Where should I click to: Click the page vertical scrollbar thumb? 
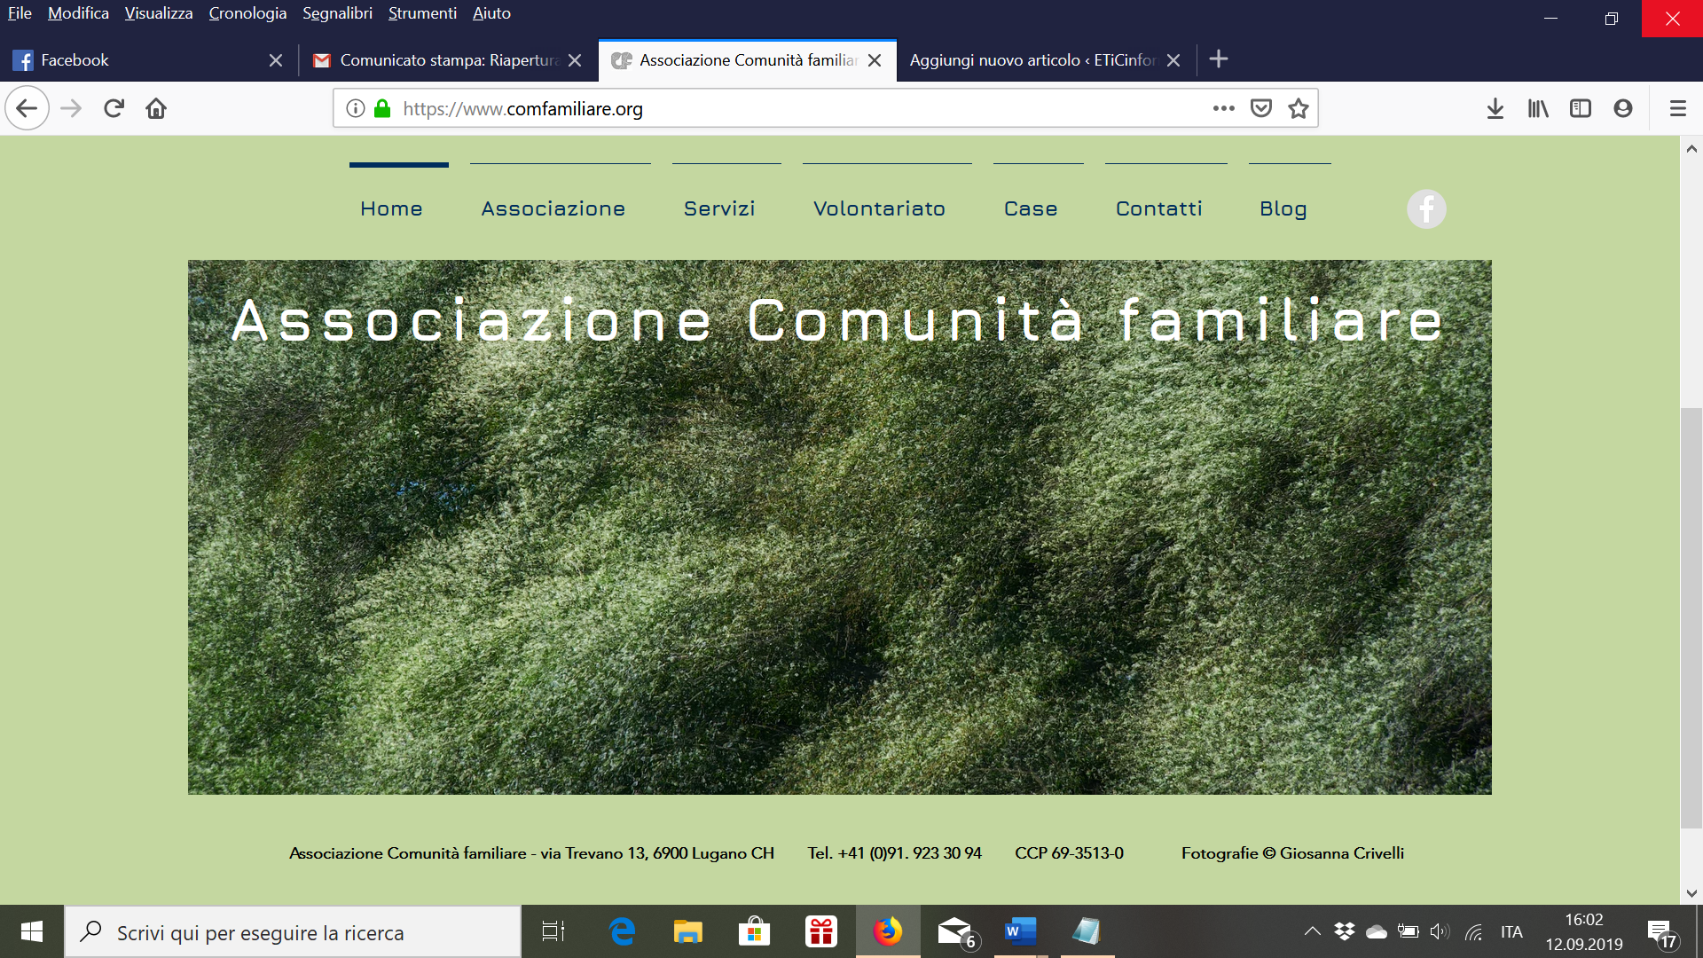click(1691, 618)
